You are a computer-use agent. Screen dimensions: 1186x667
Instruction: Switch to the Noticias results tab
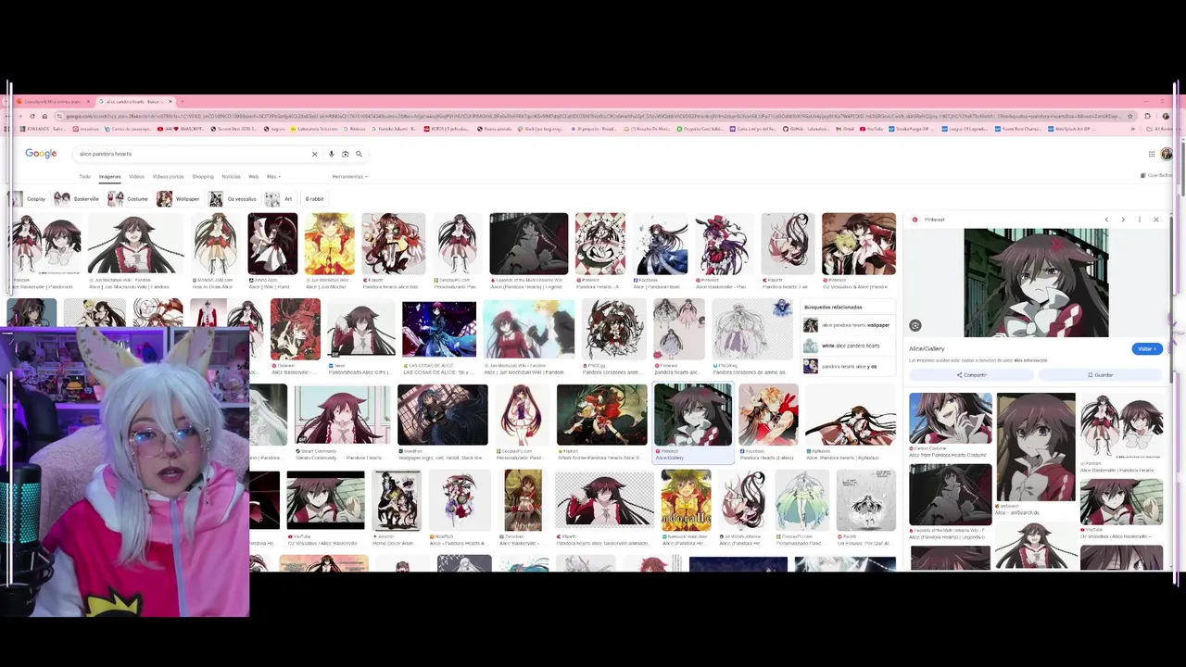pos(231,176)
